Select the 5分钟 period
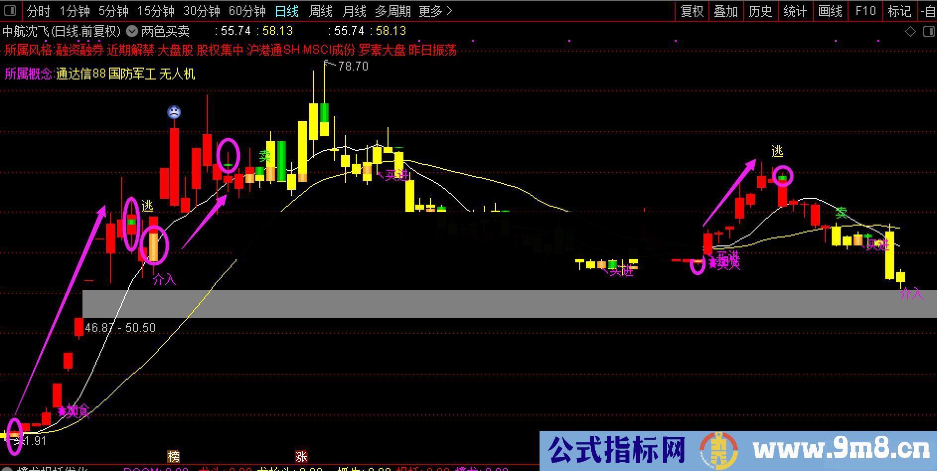 (114, 11)
